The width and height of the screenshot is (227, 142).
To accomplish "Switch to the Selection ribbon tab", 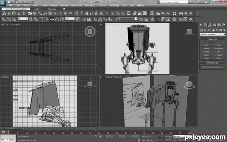I will (52, 9).
